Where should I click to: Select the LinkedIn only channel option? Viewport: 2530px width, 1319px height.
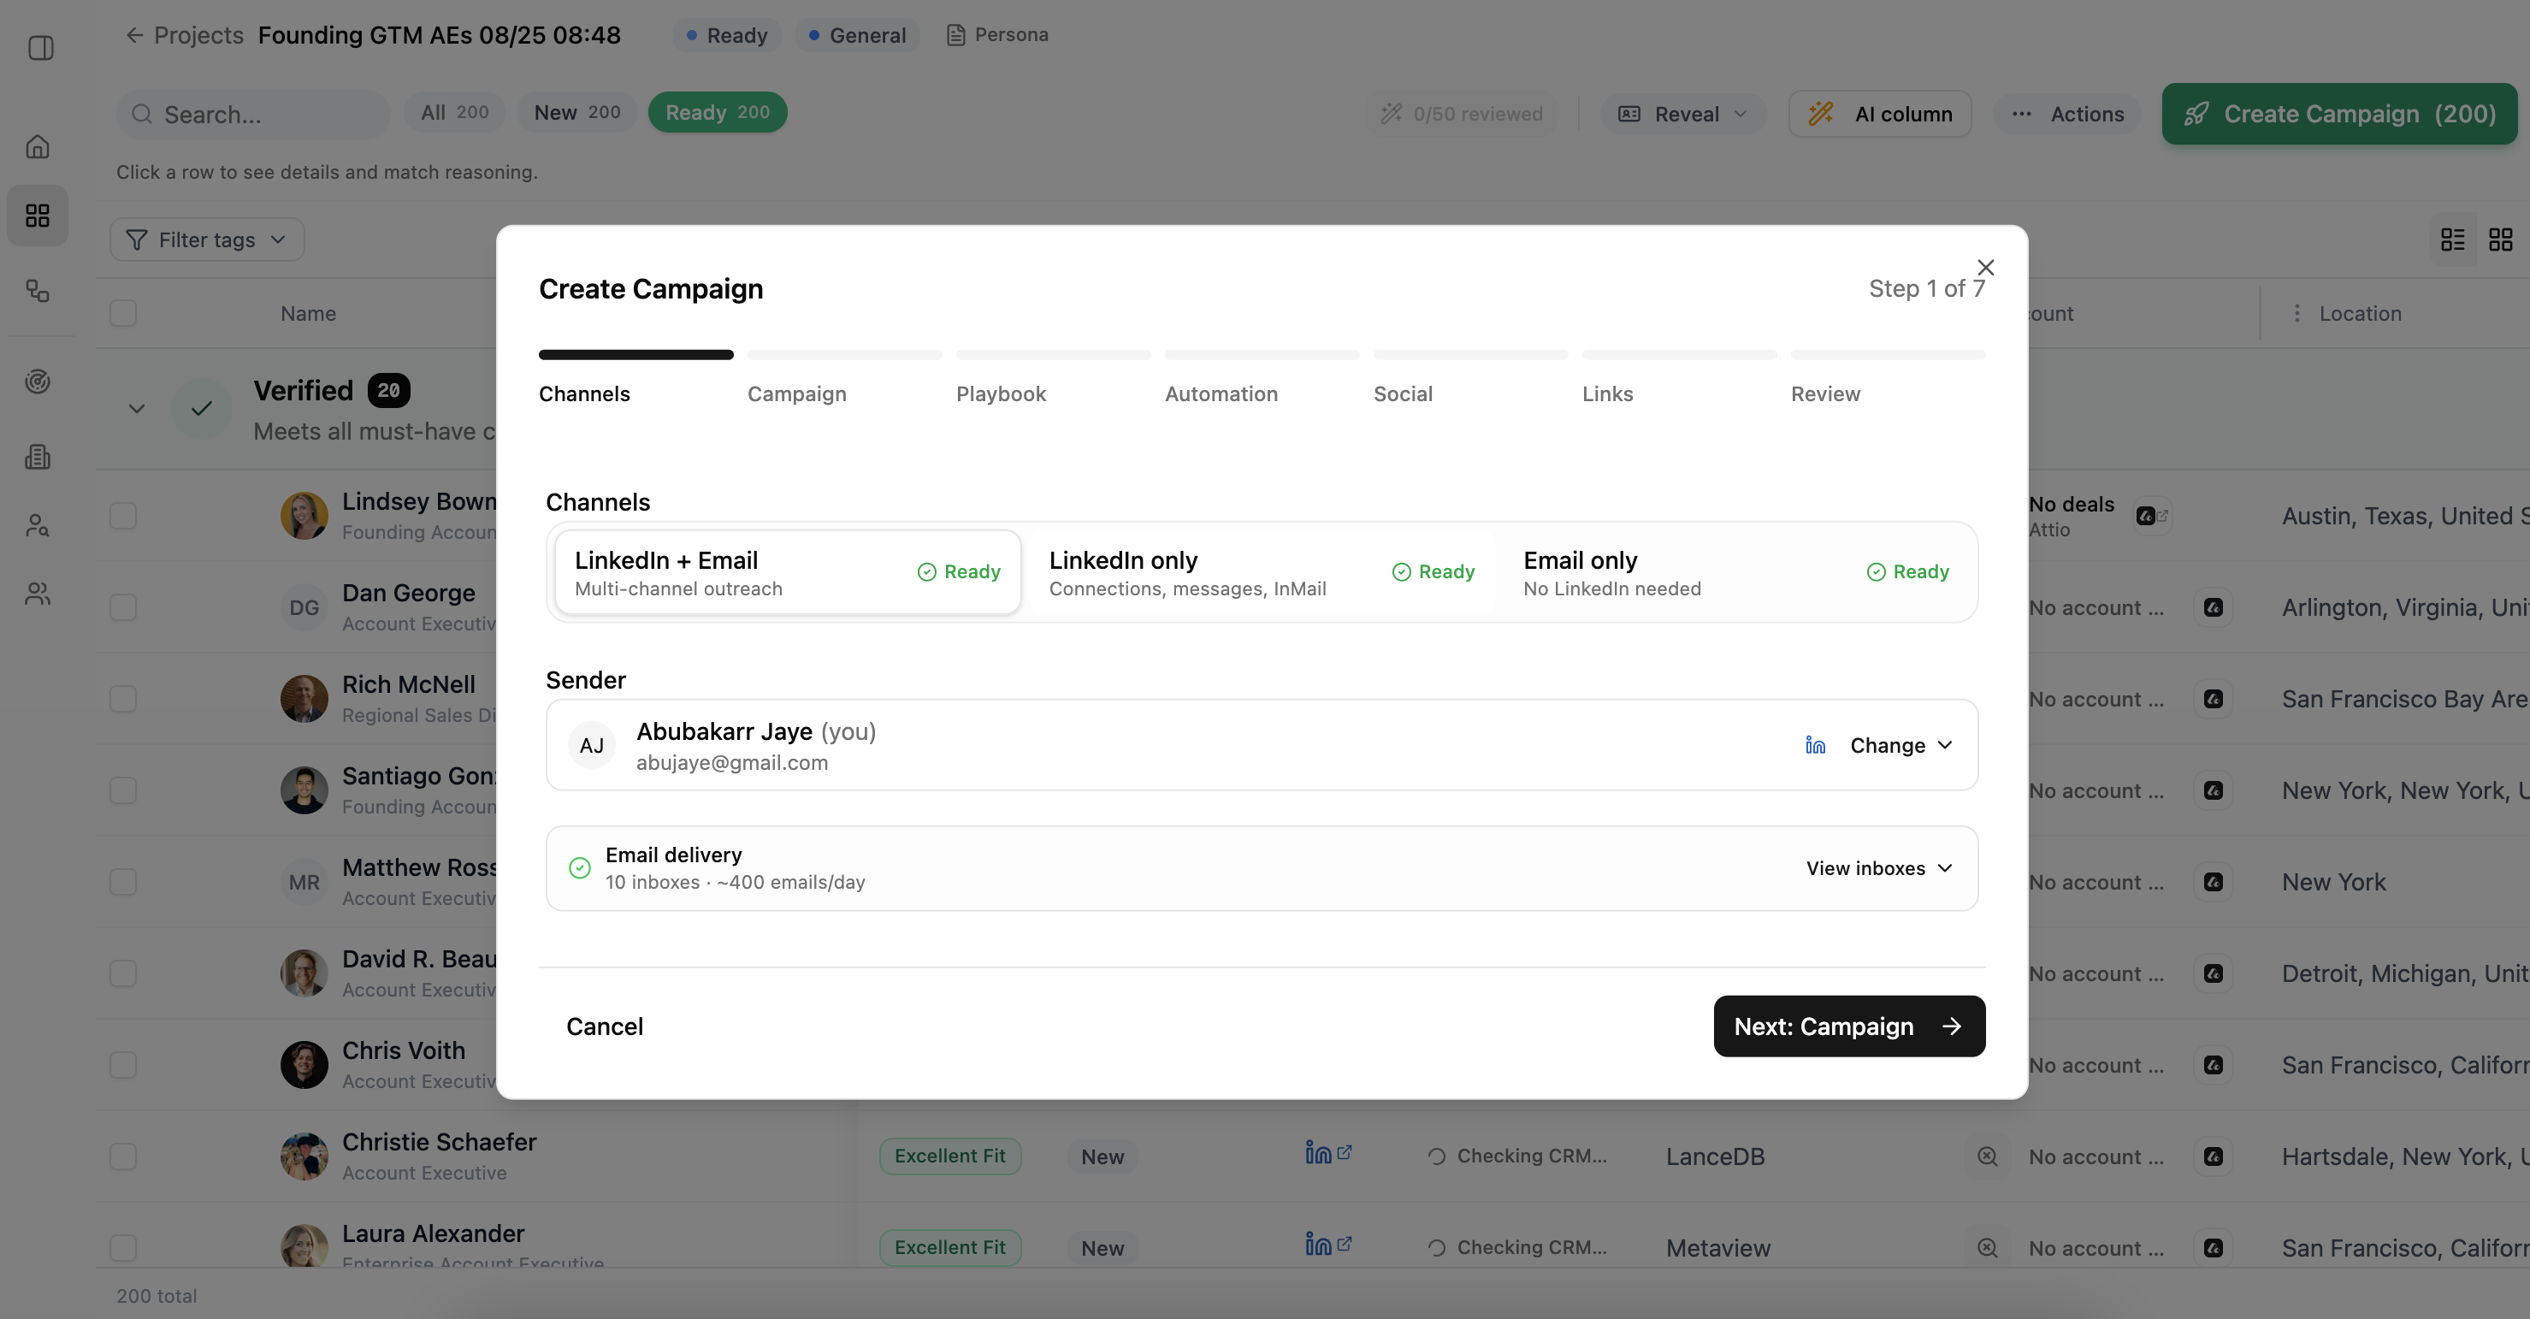coord(1261,572)
